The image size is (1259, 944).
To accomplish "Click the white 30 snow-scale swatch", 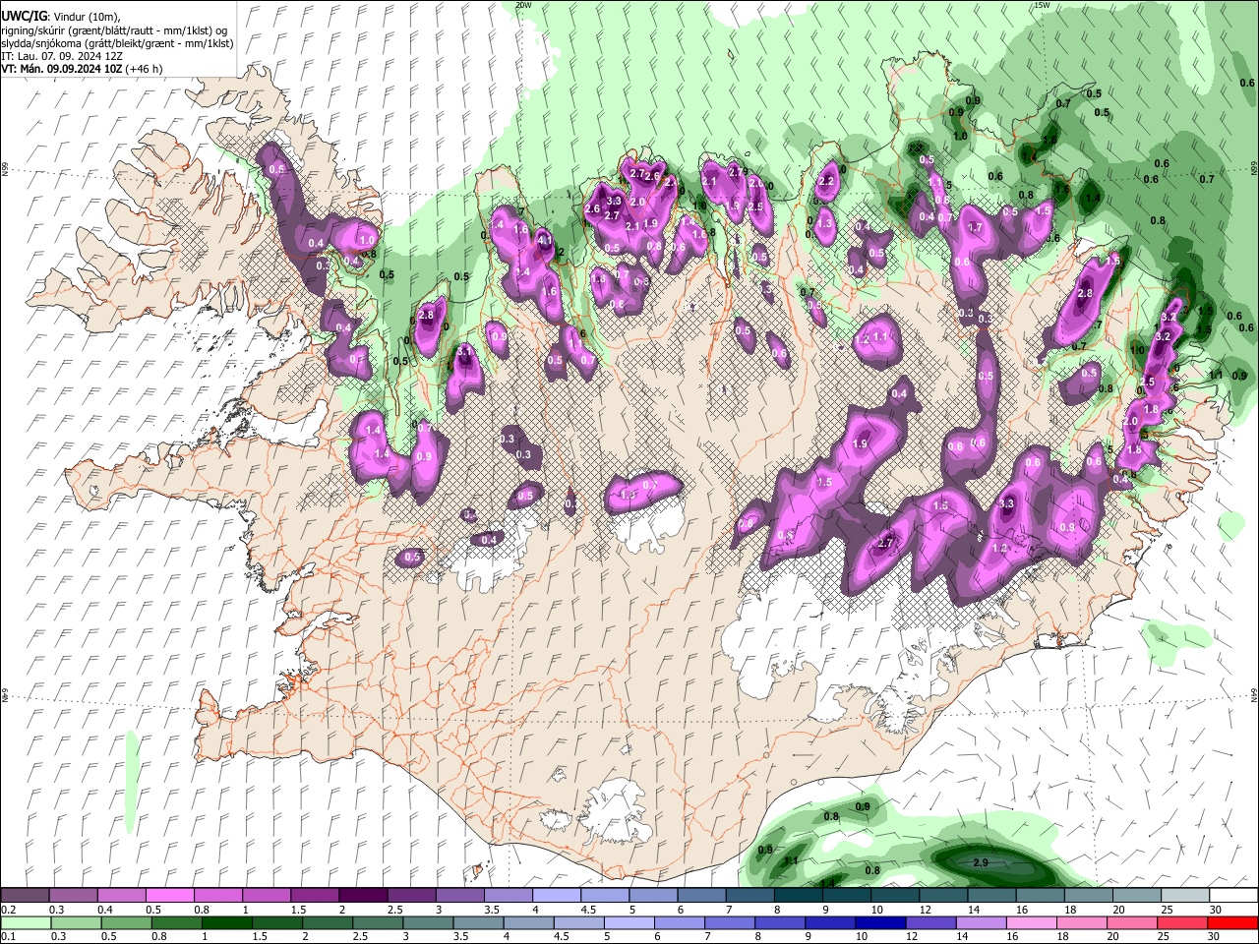I will coord(1233,896).
